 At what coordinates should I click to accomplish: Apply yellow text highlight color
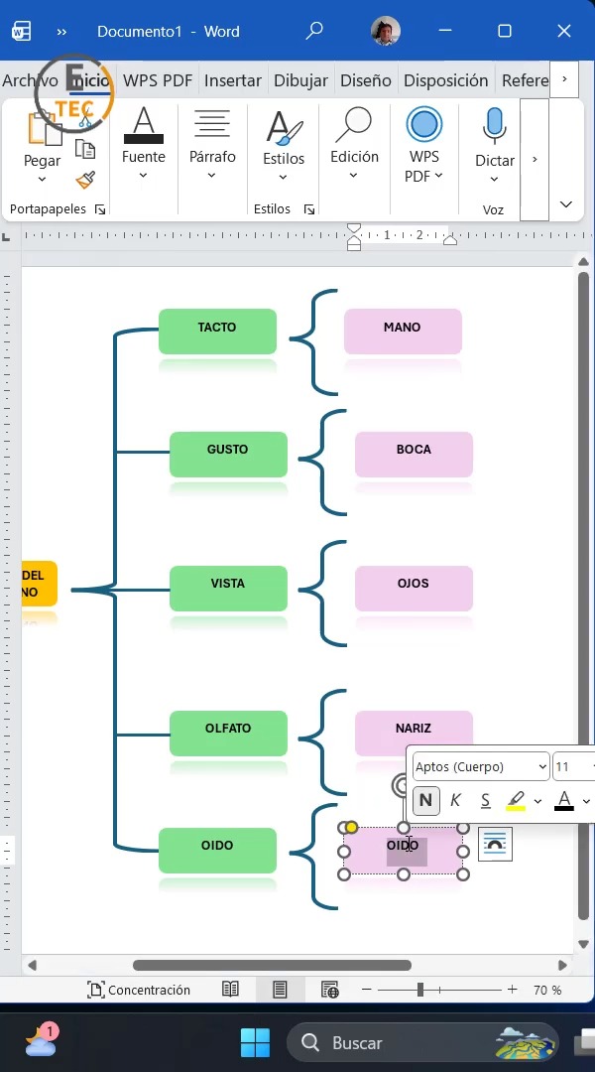coord(517,800)
